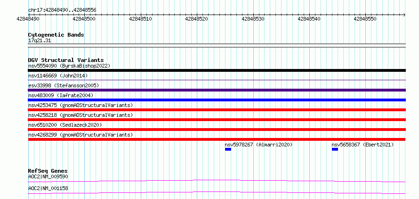Select ruler position 42848490
Screen dimensions: 419x199
(28, 19)
